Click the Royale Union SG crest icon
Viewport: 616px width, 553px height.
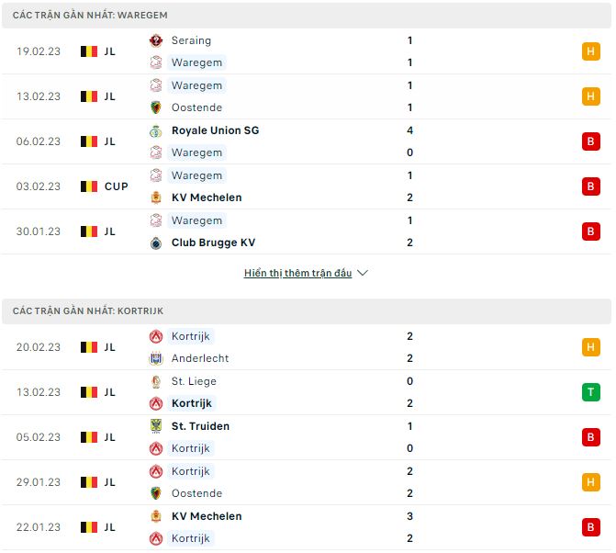pyautogui.click(x=155, y=130)
